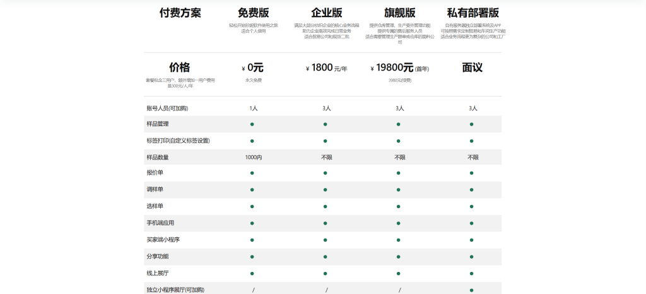This screenshot has width=646, height=294.
Task: Click the 1000内 sample quantity cell
Action: point(253,157)
